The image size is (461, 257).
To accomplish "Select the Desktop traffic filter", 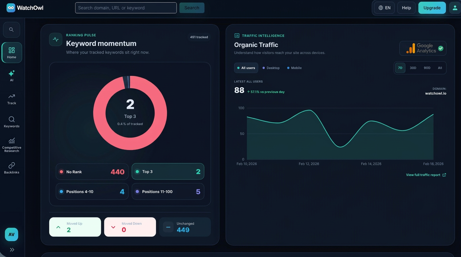I will click(x=271, y=68).
